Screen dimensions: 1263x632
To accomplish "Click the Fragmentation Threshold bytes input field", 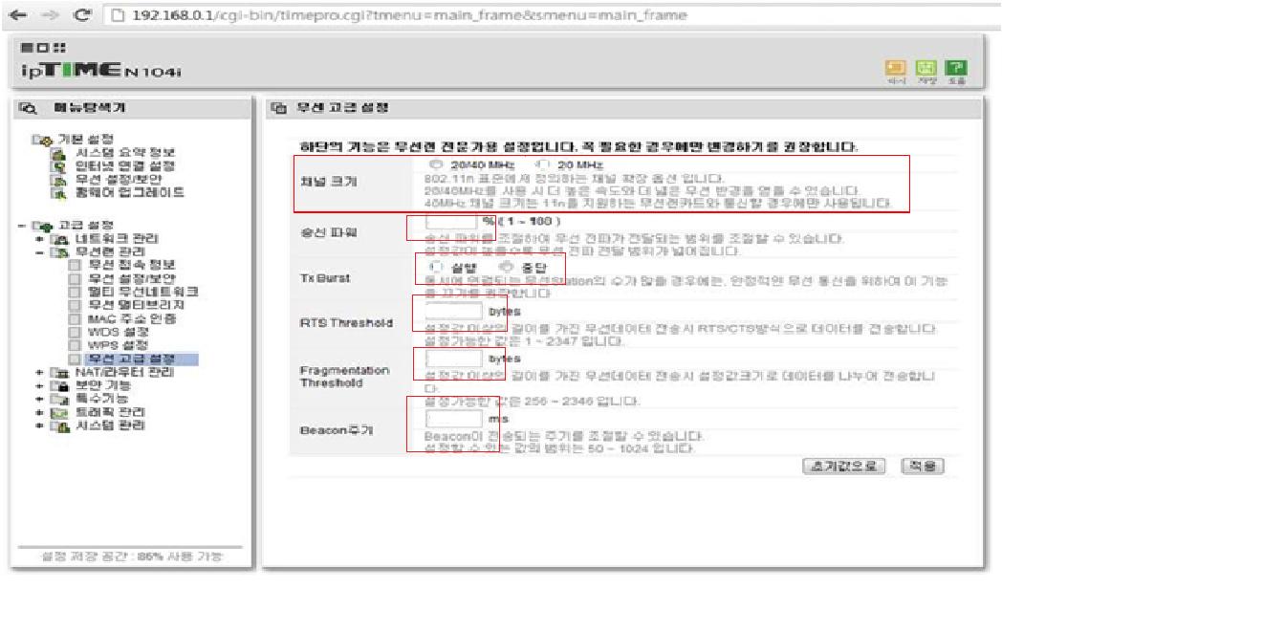I will click(x=453, y=360).
